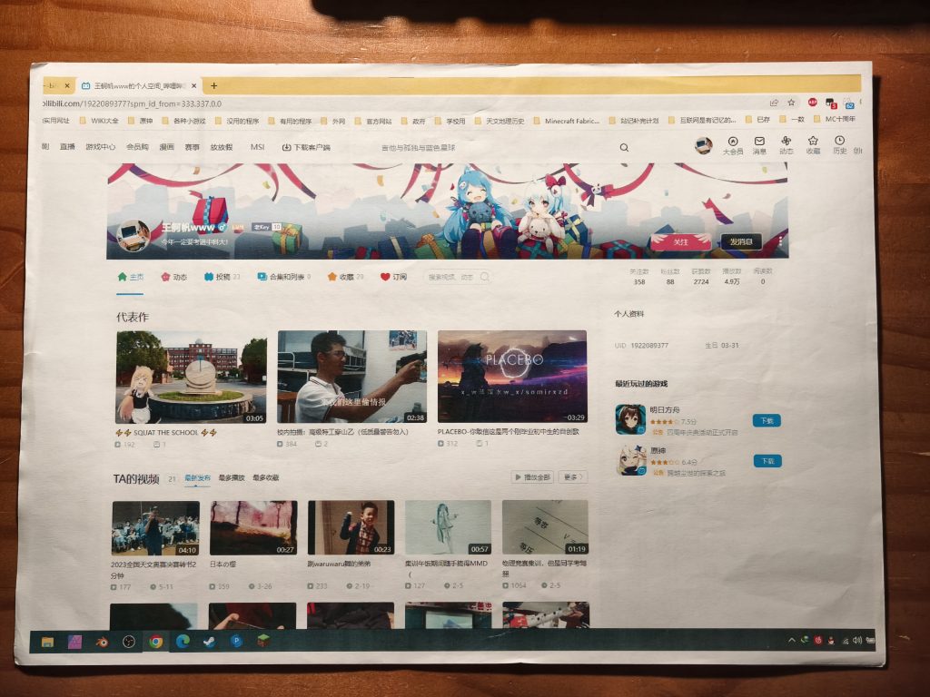Click the Steam icon in the taskbar
This screenshot has height=697, width=930.
[x=209, y=641]
